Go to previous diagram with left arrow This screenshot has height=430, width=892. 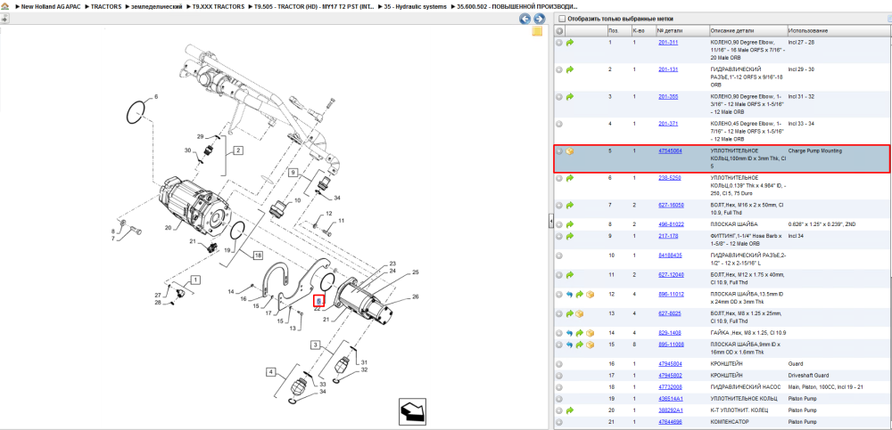[x=525, y=19]
